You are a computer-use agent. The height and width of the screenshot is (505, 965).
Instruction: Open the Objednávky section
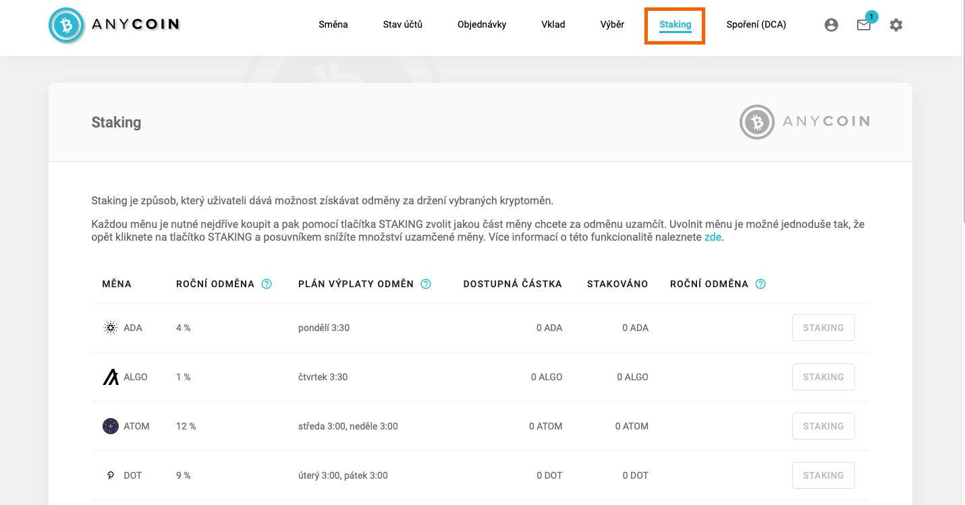tap(482, 24)
